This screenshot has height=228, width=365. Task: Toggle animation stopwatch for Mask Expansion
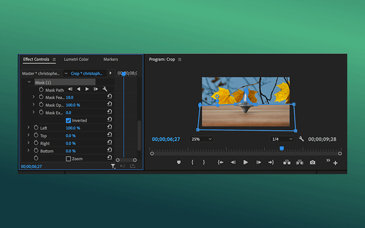[41, 112]
